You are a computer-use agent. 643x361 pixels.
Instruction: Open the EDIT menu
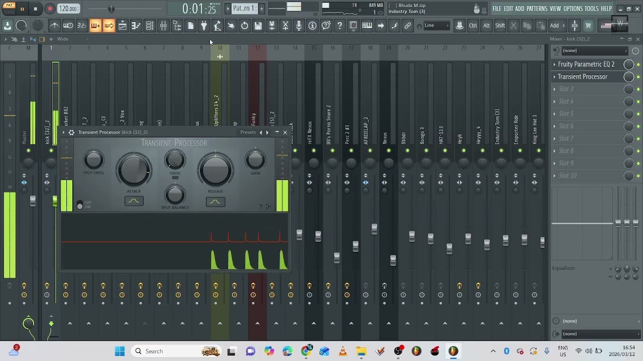click(508, 9)
